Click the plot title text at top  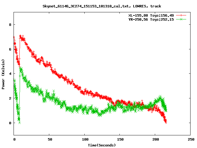click(102, 6)
